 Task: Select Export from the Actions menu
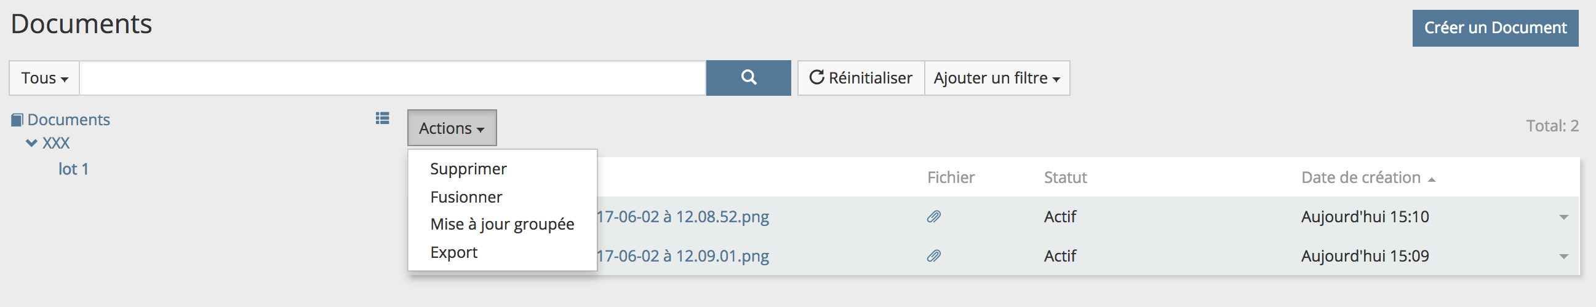click(x=453, y=252)
